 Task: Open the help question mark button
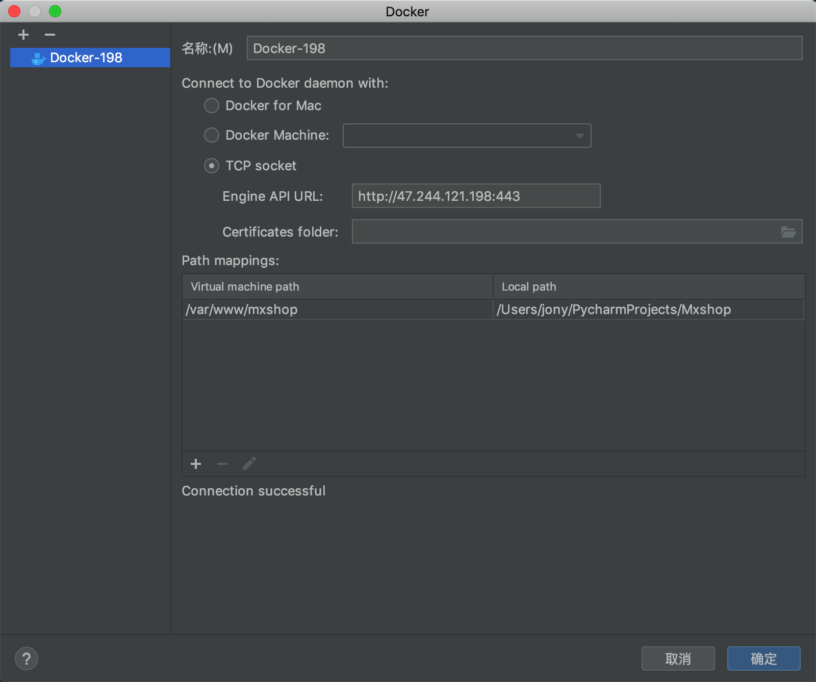(x=27, y=659)
